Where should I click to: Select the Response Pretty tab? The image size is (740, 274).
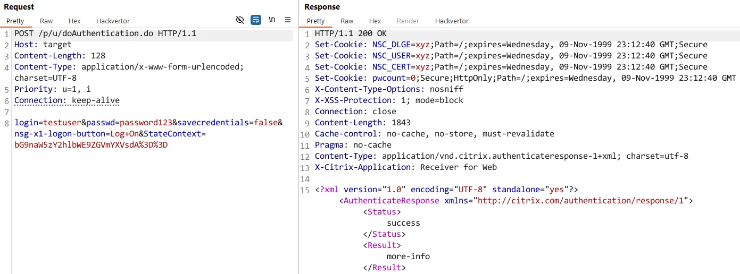(x=316, y=21)
